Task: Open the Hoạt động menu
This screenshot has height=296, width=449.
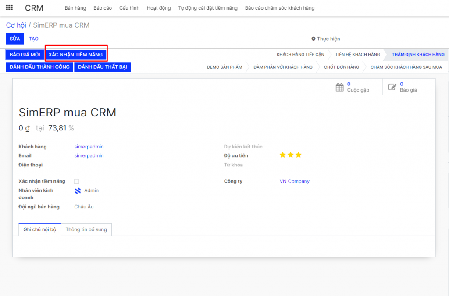Action: click(x=159, y=8)
